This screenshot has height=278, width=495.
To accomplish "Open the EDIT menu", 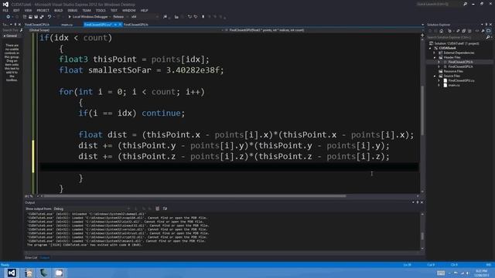I will [16, 10].
